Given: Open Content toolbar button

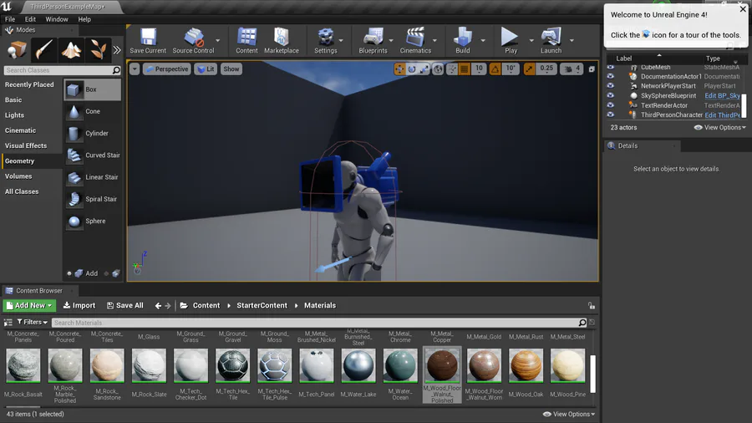Looking at the screenshot, I should coord(247,41).
